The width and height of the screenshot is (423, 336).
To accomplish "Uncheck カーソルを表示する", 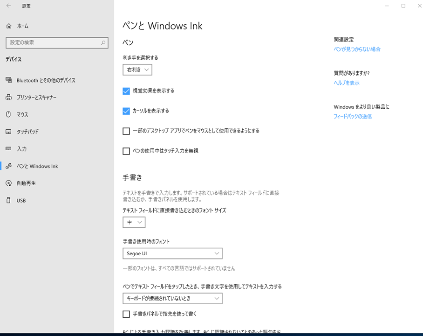I will coord(126,111).
